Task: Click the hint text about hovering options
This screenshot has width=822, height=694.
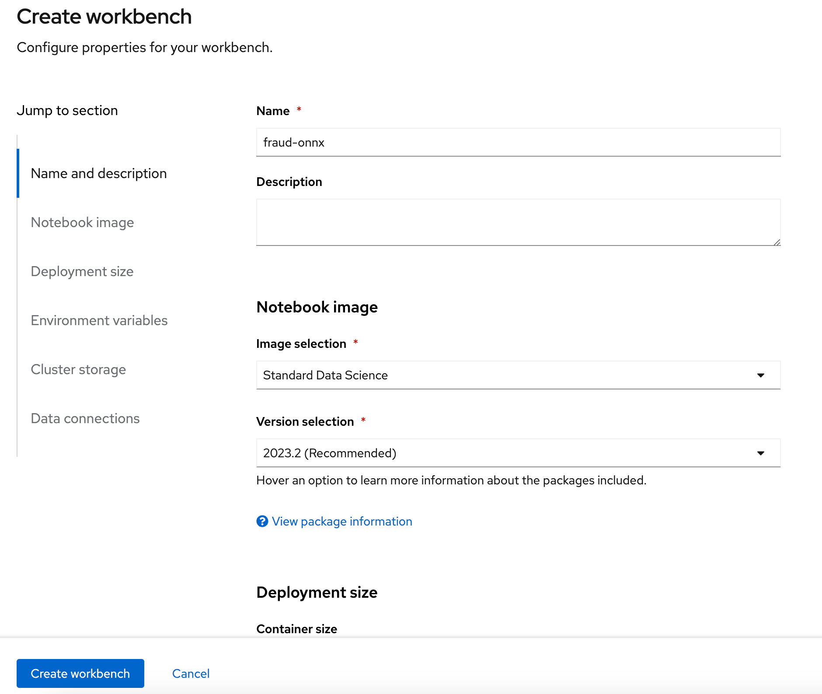Action: tap(451, 480)
